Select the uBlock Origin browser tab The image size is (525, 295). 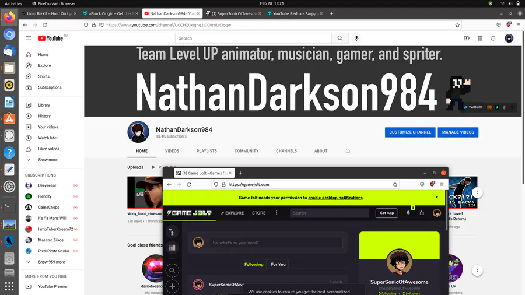(109, 13)
